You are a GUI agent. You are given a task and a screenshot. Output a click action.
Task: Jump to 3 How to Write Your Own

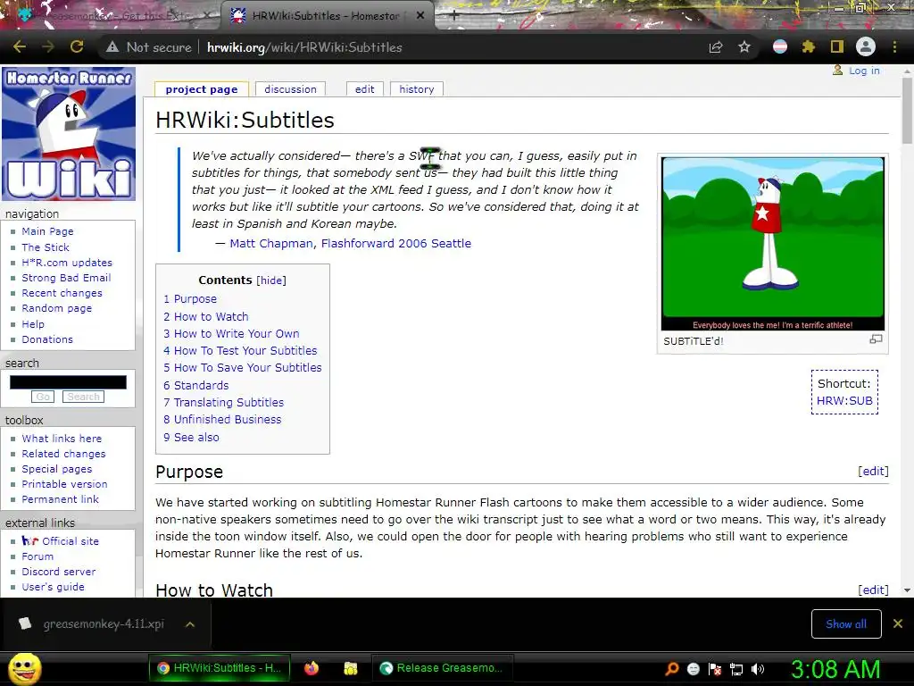(x=231, y=334)
